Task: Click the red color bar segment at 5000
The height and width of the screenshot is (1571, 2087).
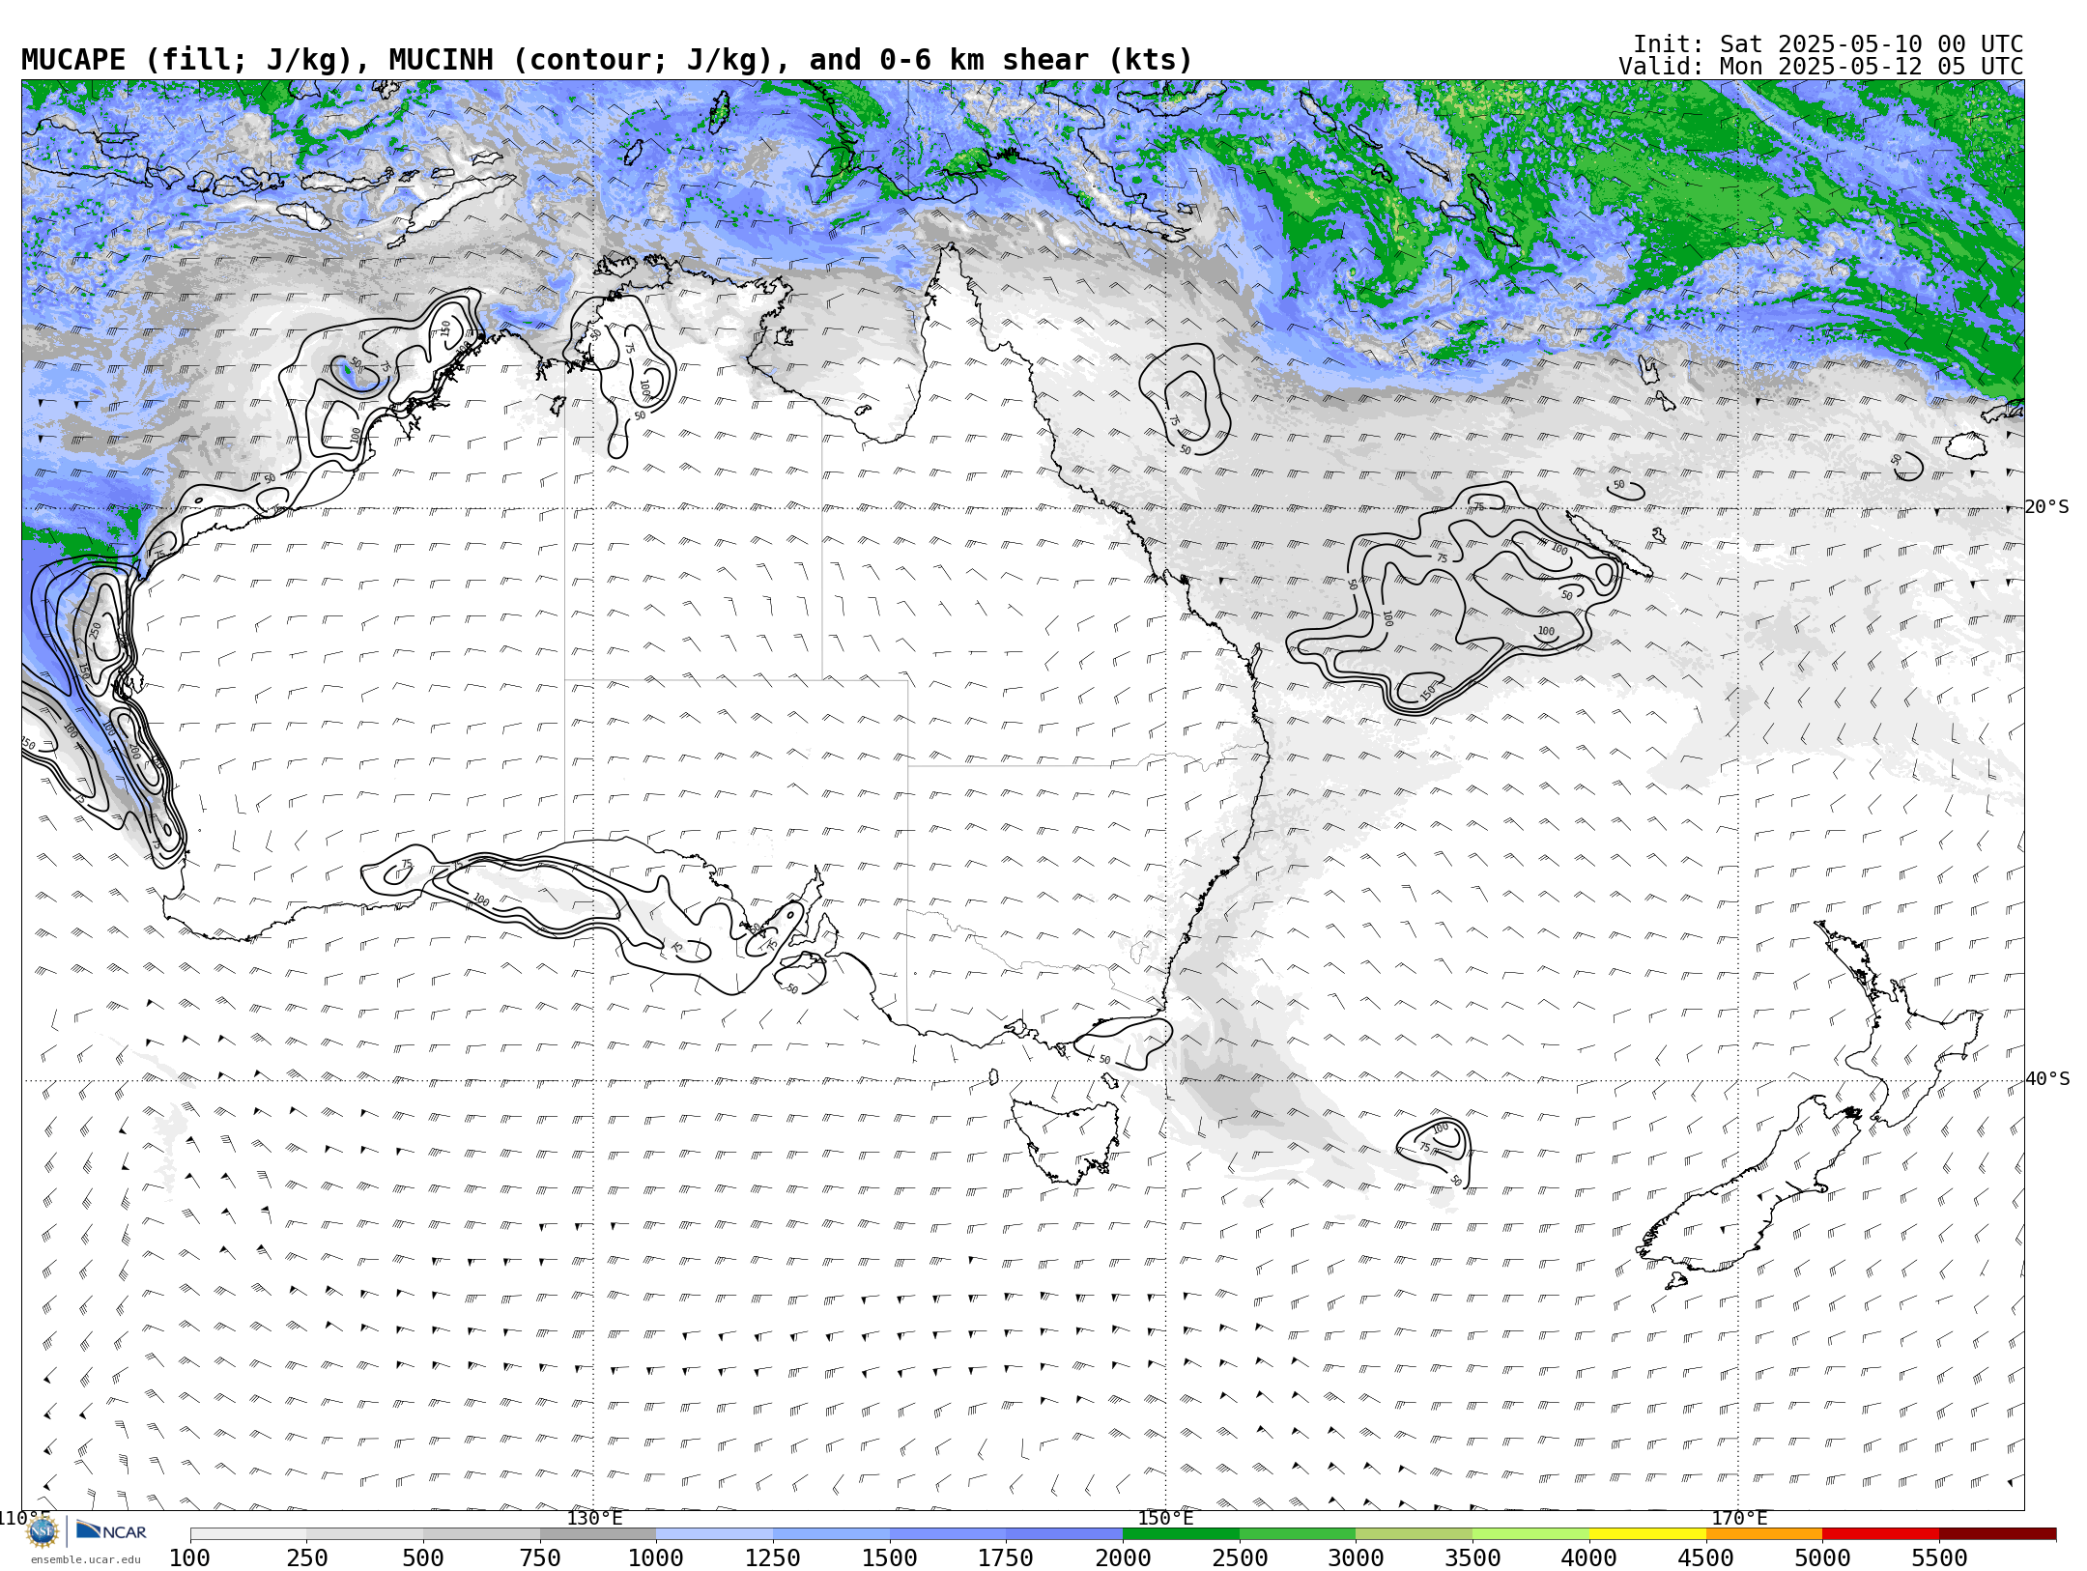Action: point(1880,1534)
